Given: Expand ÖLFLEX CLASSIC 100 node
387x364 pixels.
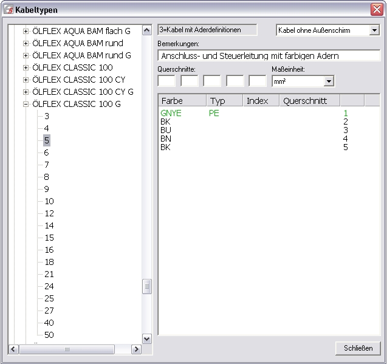Looking at the screenshot, I should click(26, 67).
